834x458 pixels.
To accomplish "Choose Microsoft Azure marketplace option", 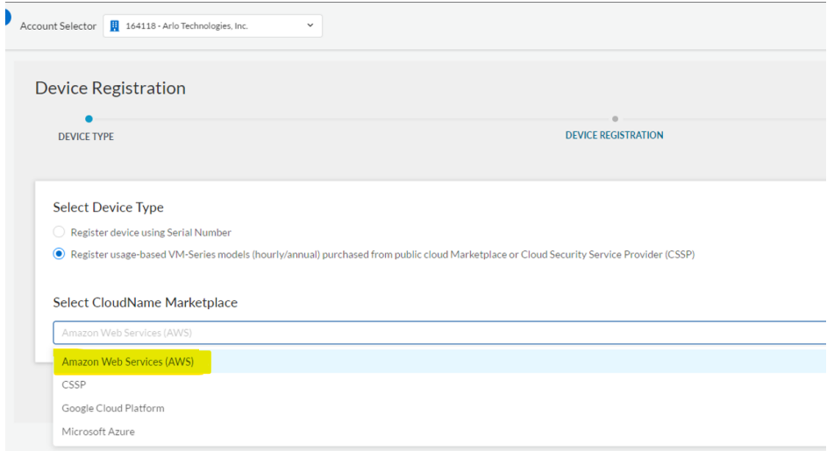I will [x=98, y=432].
